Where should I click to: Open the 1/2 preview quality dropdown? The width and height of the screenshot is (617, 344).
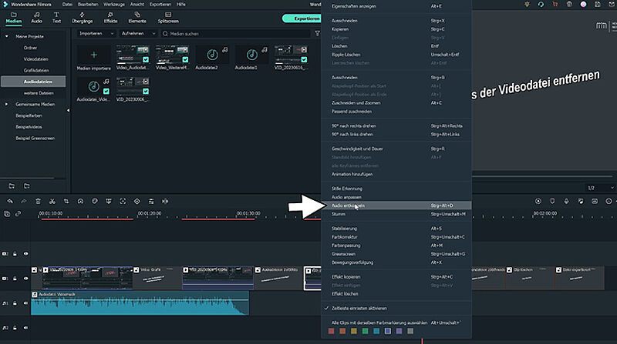click(x=601, y=188)
